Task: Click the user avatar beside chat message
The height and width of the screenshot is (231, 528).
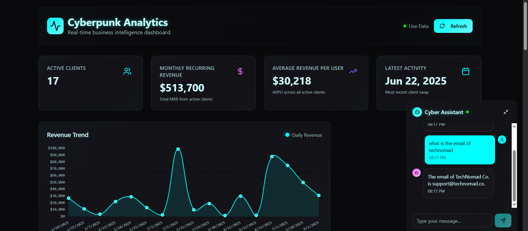Action: click(x=502, y=140)
